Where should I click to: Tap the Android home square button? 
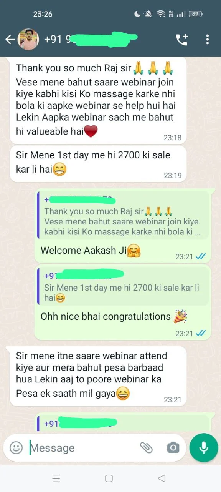[109, 478]
